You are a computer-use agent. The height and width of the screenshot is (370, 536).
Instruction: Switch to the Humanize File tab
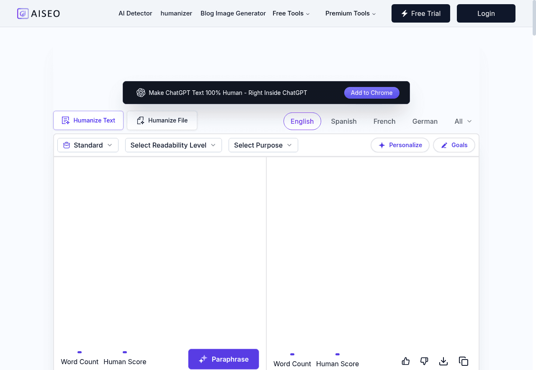162,120
